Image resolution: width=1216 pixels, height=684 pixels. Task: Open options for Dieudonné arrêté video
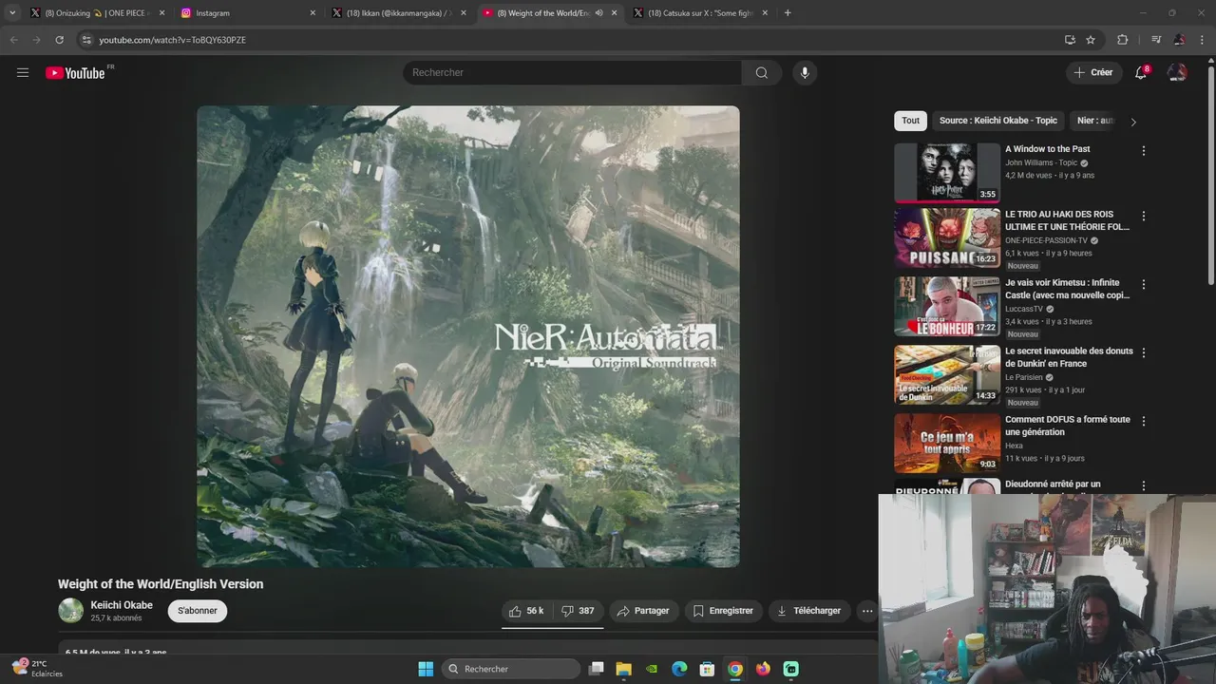coord(1144,486)
